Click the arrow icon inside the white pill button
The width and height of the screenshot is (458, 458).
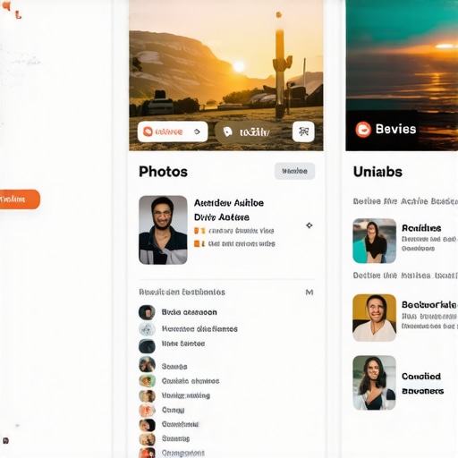(x=197, y=131)
